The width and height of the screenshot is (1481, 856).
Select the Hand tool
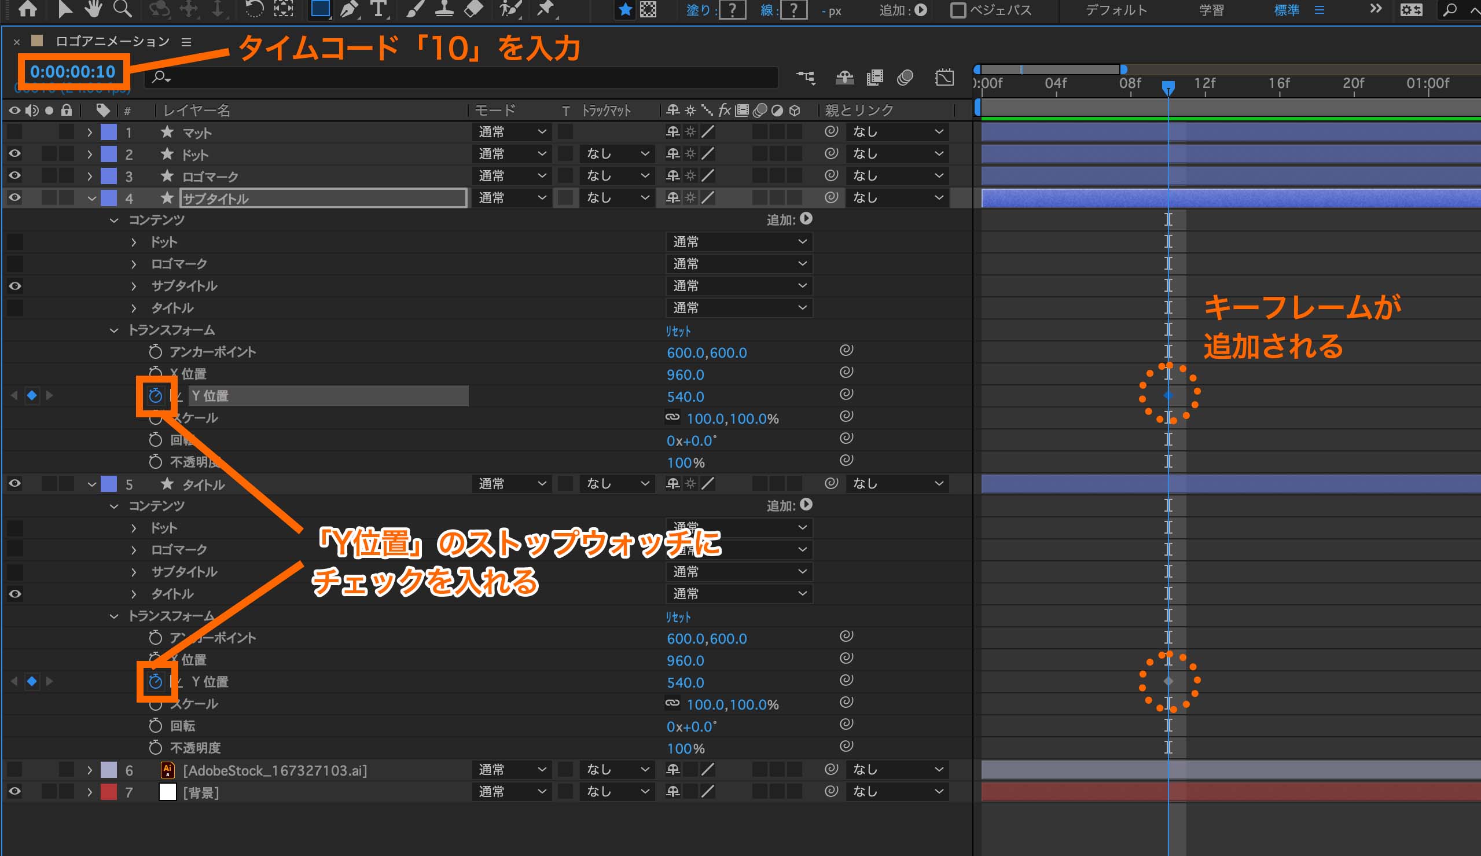[93, 9]
